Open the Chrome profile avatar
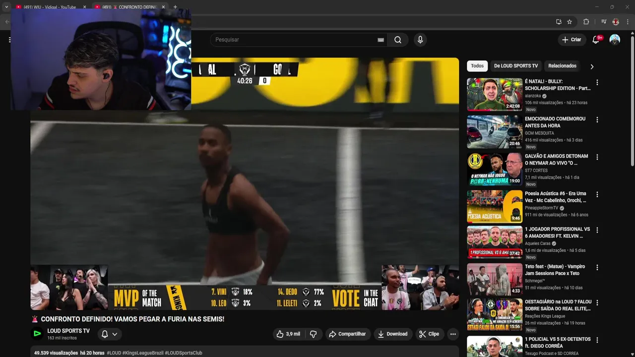Image resolution: width=635 pixels, height=357 pixels. (x=616, y=22)
